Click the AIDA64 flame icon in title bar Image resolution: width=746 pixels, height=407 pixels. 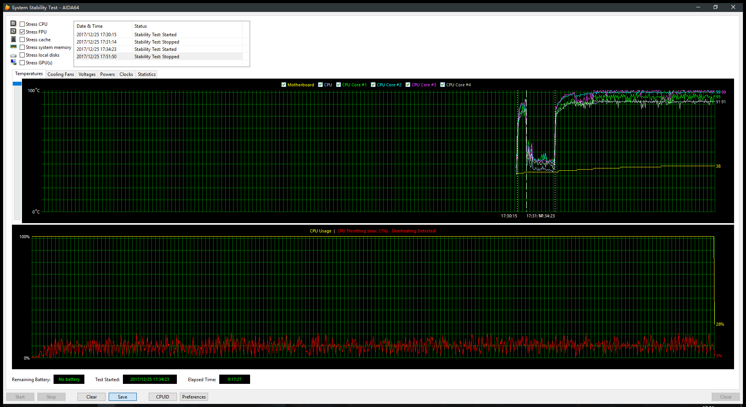[x=7, y=7]
